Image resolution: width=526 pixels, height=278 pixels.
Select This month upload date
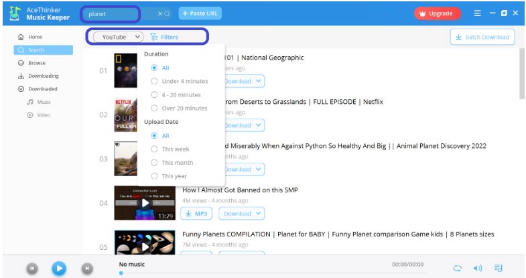(x=154, y=163)
